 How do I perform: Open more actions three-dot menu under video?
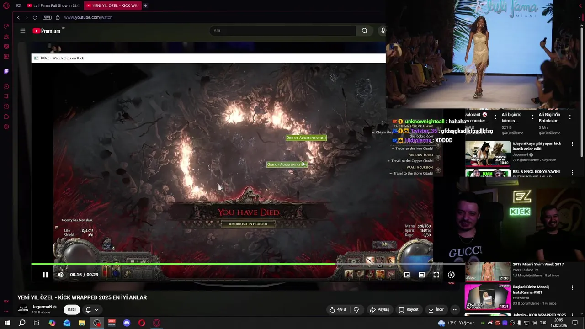click(455, 309)
